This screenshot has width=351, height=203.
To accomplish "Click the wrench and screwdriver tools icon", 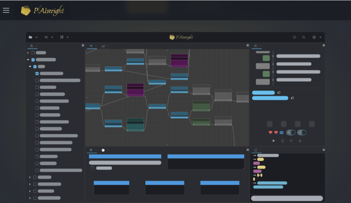I will pos(62,37).
